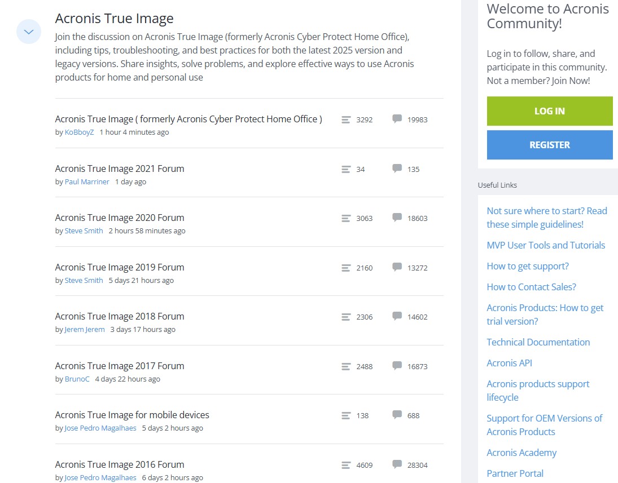Open Acronis API link
The image size is (618, 483).
click(x=509, y=363)
